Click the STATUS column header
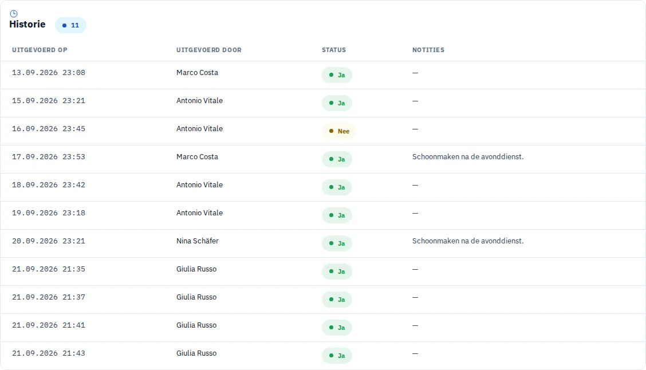 tap(334, 50)
